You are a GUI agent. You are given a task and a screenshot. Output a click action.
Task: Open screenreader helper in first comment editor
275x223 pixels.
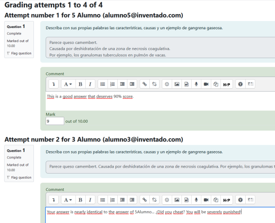tap(250, 84)
